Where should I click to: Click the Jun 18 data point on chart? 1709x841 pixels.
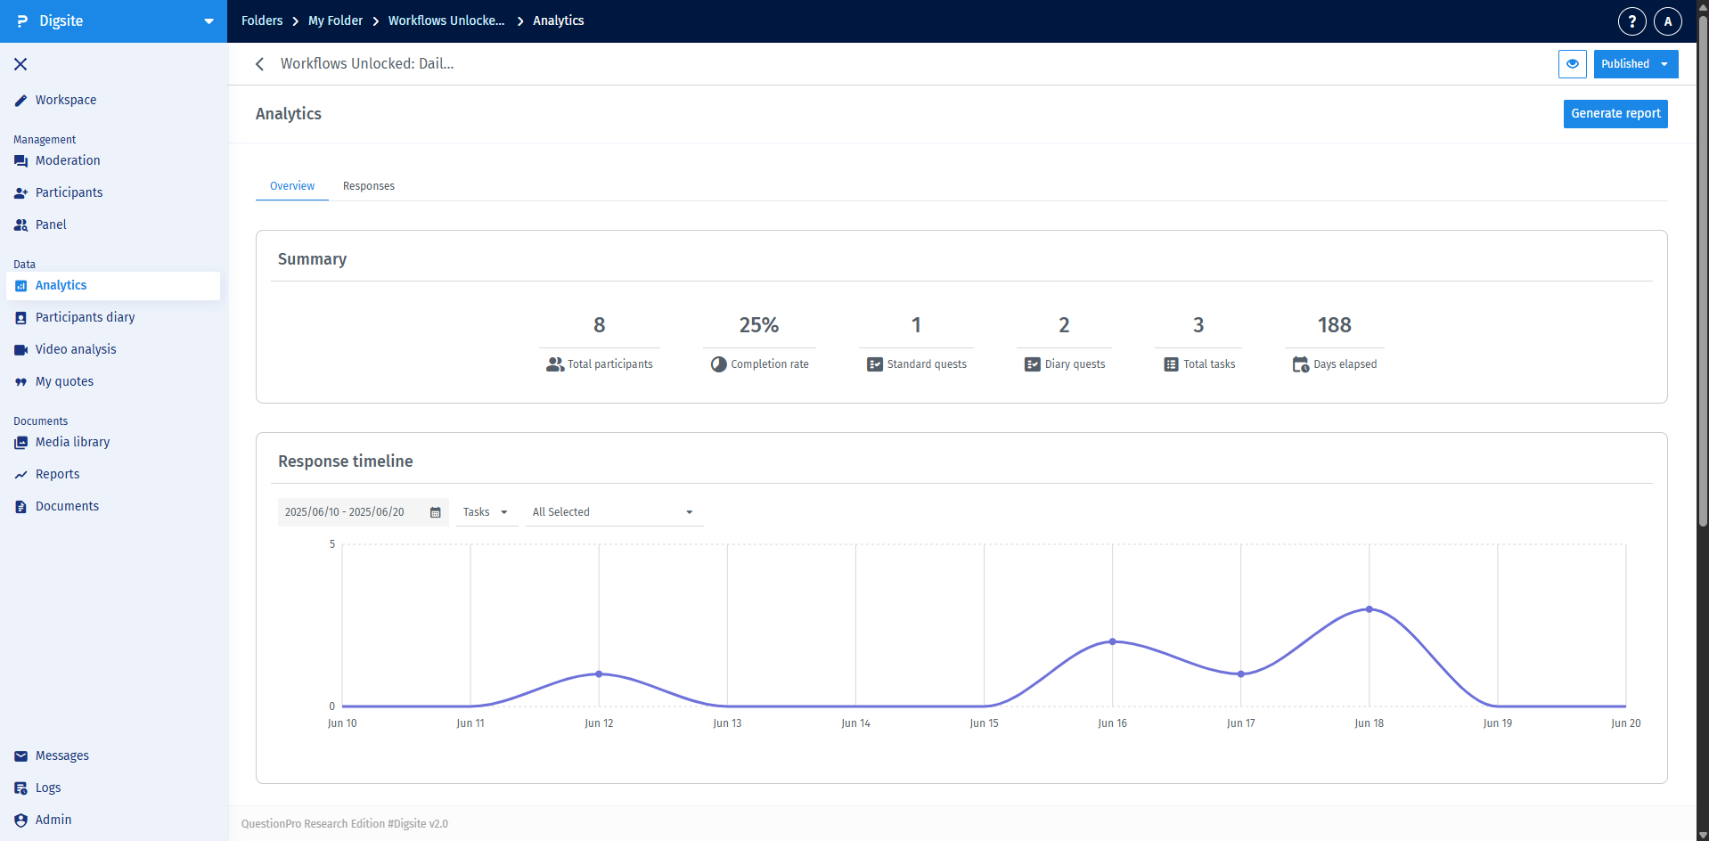pos(1369,609)
